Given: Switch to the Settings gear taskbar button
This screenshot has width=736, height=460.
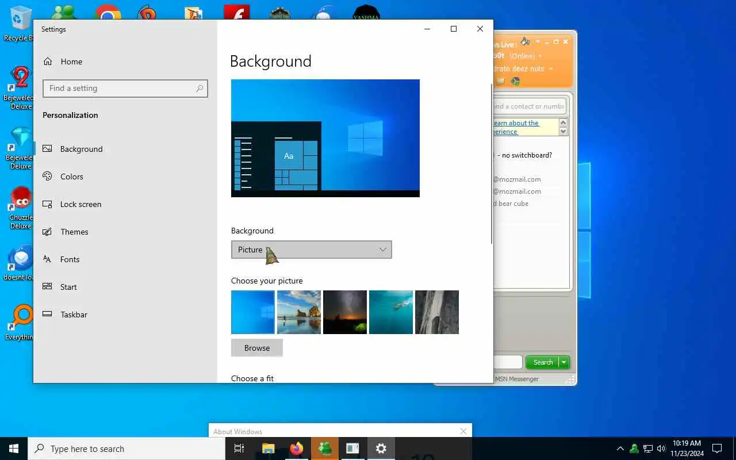Looking at the screenshot, I should pos(381,448).
